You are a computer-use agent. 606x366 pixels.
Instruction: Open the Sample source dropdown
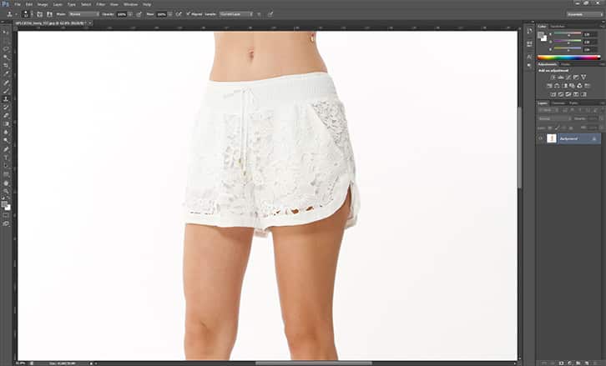[x=236, y=14]
